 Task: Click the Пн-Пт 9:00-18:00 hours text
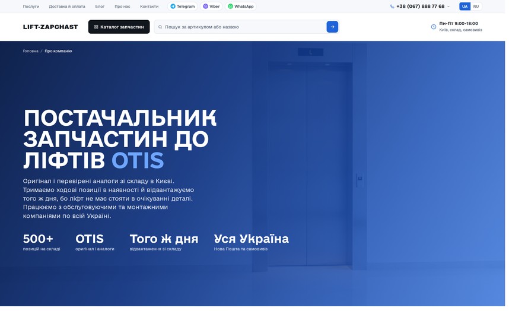459,23
